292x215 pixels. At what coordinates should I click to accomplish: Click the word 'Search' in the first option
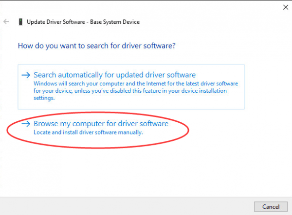click(x=45, y=75)
